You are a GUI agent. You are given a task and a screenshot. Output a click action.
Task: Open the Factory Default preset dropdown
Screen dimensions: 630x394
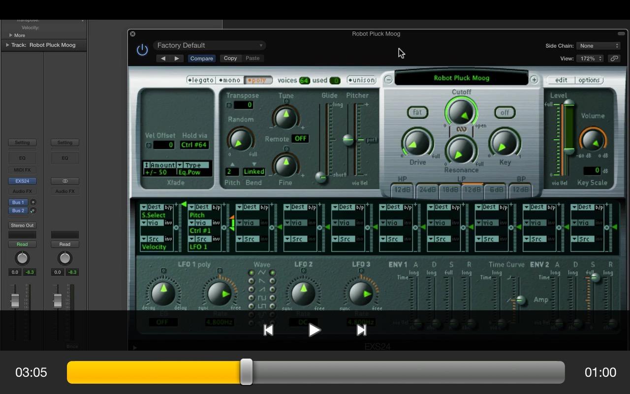coord(210,45)
